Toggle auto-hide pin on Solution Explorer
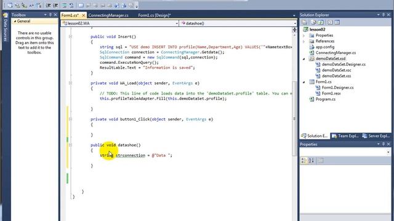 (x=383, y=15)
